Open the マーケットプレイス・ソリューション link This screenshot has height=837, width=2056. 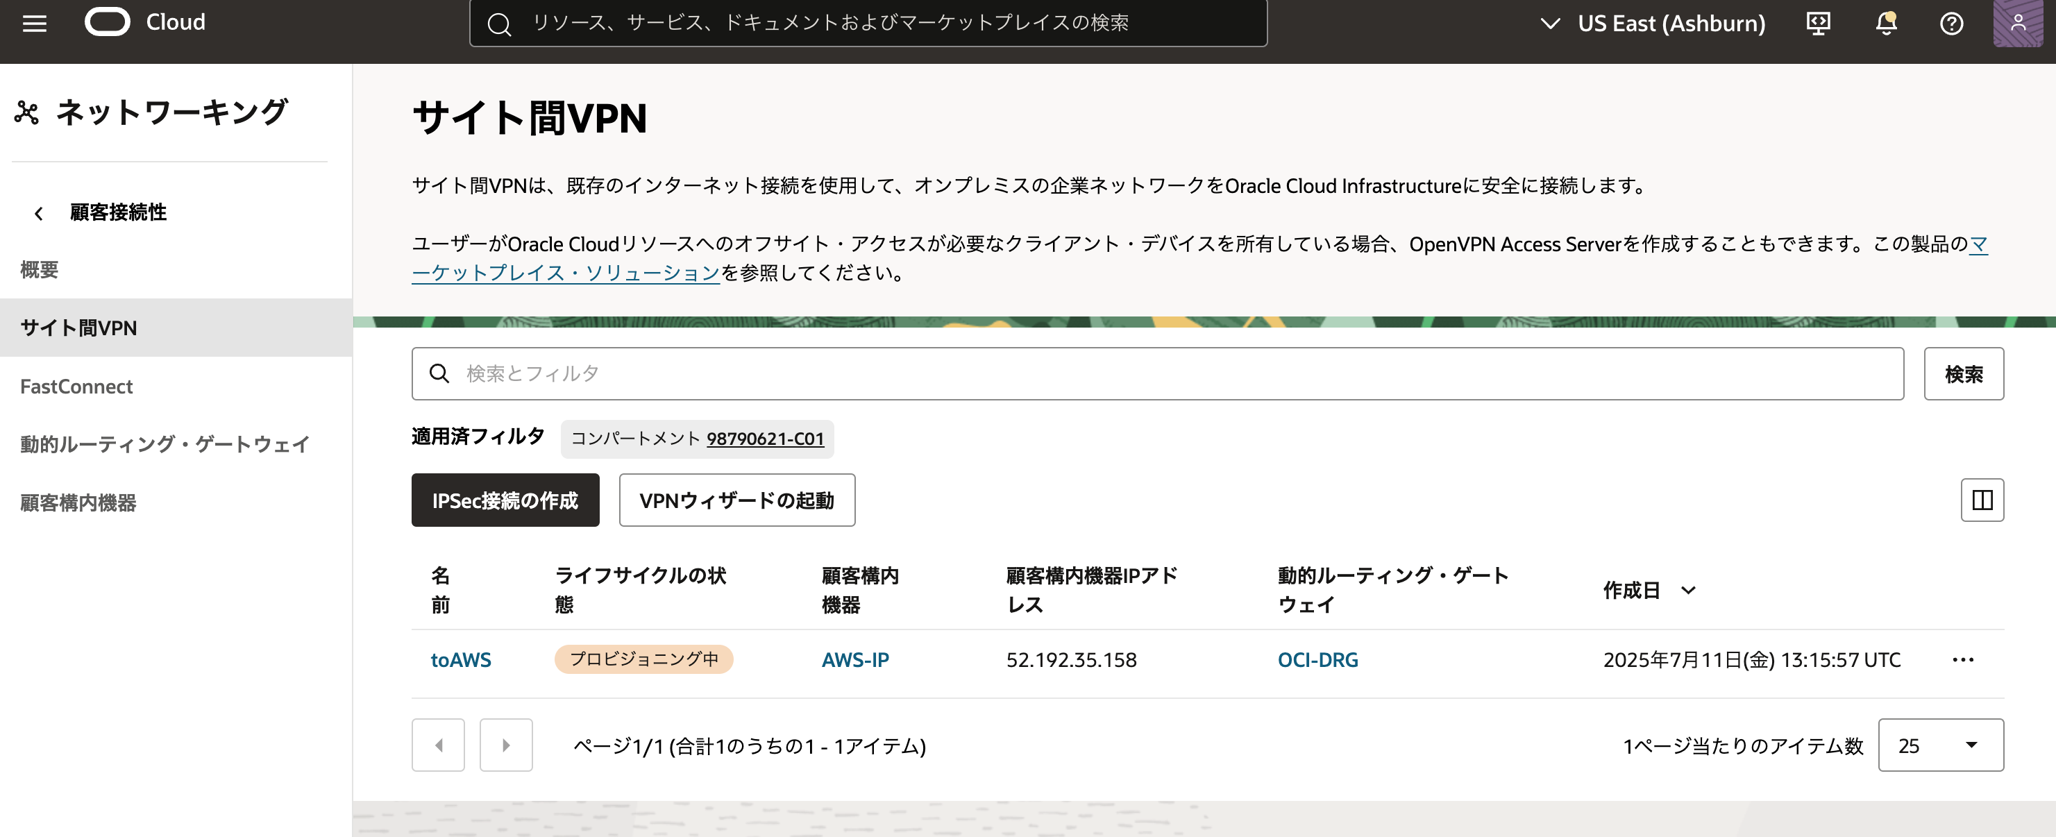point(566,273)
